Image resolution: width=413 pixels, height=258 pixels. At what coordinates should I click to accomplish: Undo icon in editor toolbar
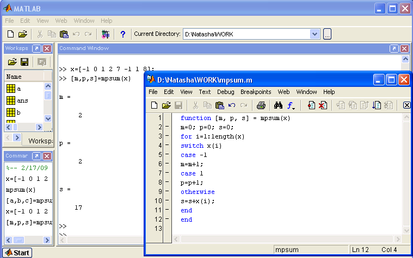coord(232,105)
